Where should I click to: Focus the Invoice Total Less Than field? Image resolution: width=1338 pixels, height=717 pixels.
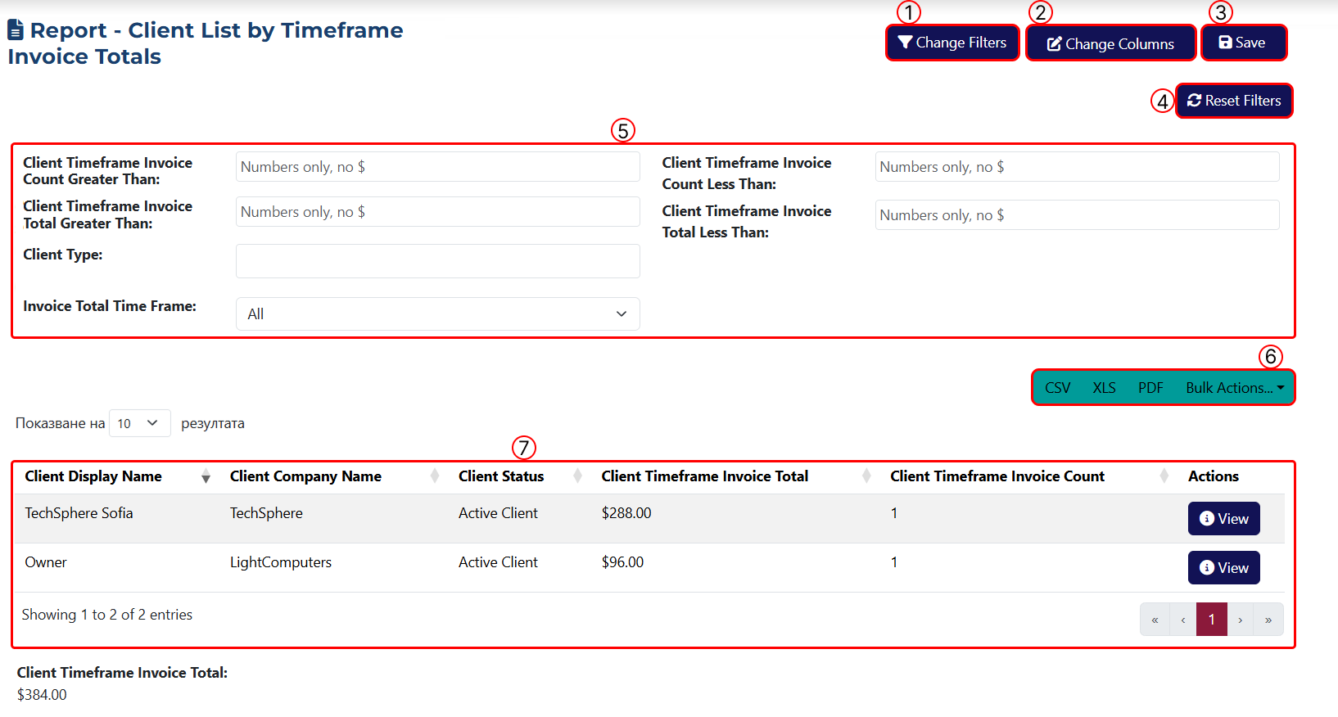pyautogui.click(x=1077, y=215)
